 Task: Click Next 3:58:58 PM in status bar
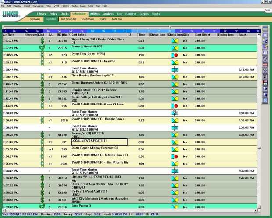[x=115, y=214]
